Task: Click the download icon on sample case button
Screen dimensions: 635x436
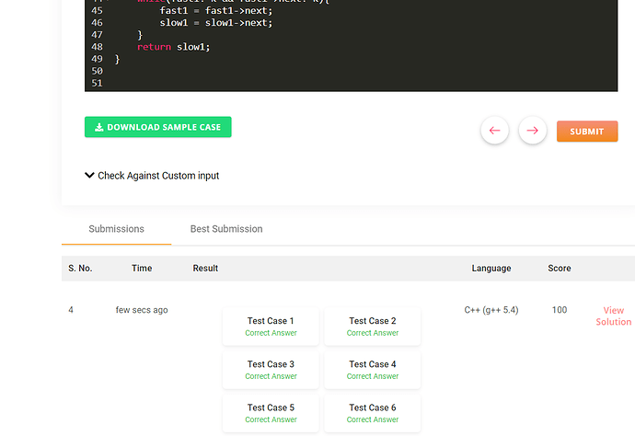Action: (98, 127)
